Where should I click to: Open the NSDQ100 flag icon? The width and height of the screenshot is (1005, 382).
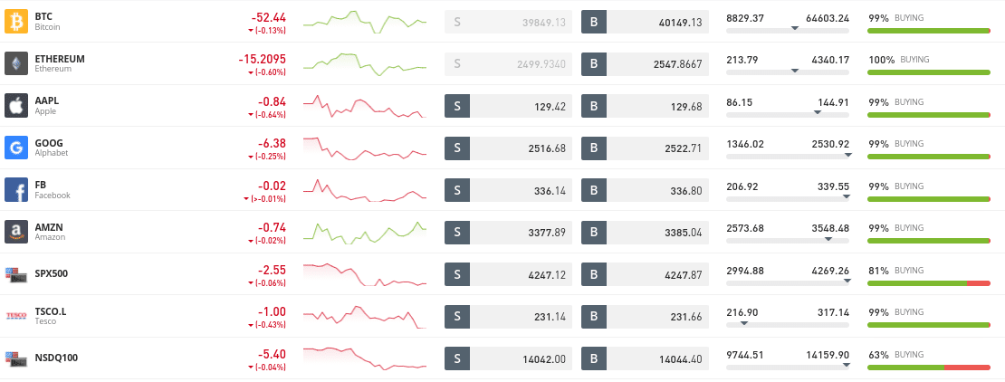pyautogui.click(x=16, y=358)
